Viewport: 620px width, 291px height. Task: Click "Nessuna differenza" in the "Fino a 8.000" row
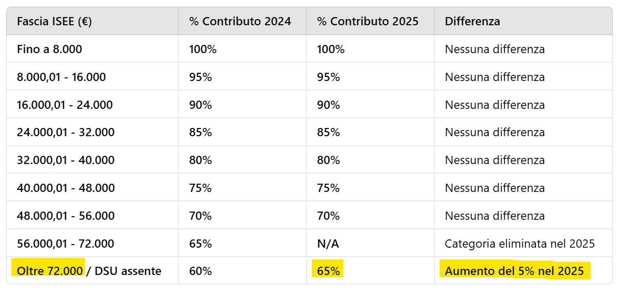pyautogui.click(x=495, y=50)
